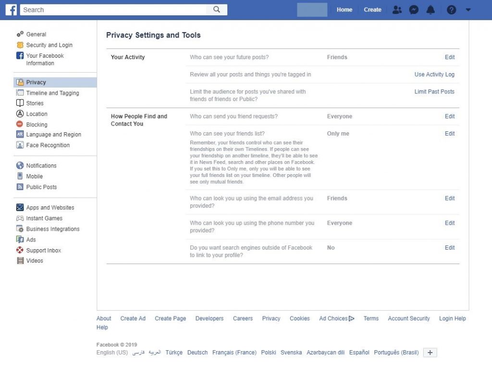
Task: Click the Face Recognition icon
Action: [20, 145]
